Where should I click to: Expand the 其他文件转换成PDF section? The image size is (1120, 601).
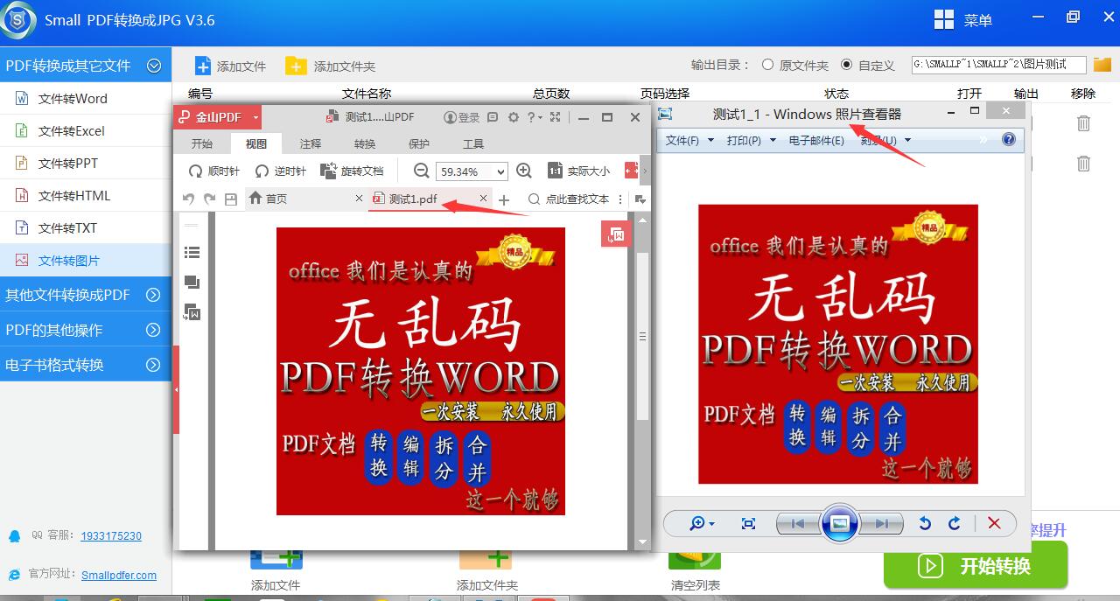coord(85,295)
